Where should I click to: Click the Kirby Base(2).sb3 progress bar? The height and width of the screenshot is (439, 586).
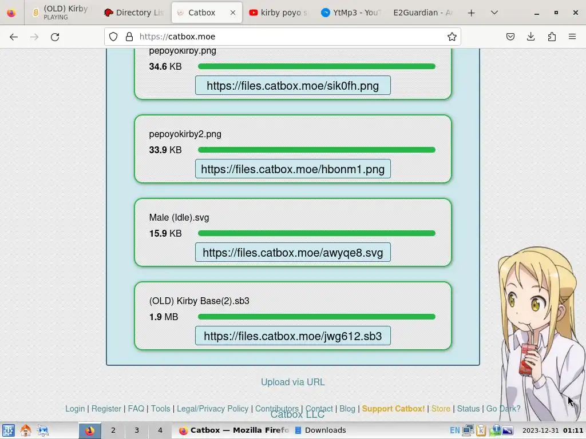point(316,317)
